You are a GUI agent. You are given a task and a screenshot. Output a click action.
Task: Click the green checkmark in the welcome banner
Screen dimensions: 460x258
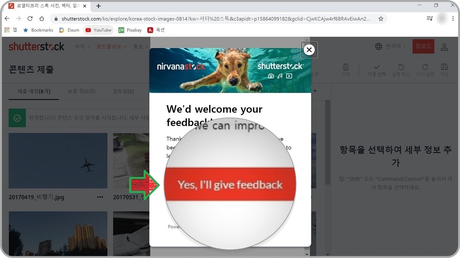(17, 118)
